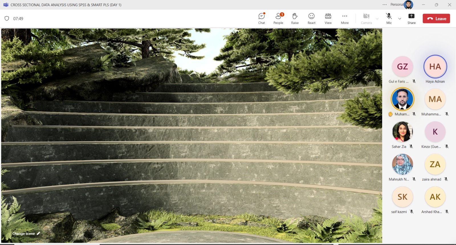Screen dimensions: 456x245
Task: Show the People participants list
Action: (x=278, y=18)
